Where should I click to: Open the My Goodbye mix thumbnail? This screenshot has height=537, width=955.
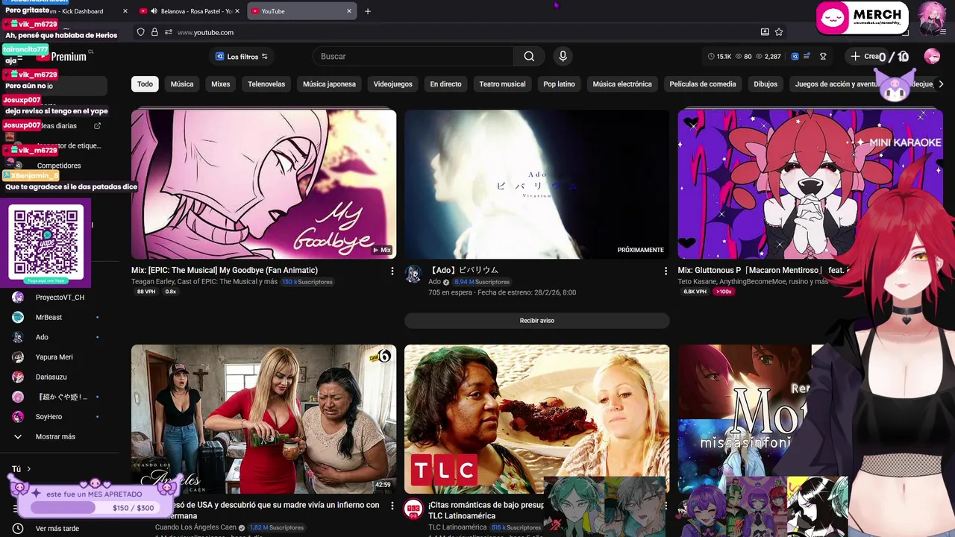coord(263,184)
